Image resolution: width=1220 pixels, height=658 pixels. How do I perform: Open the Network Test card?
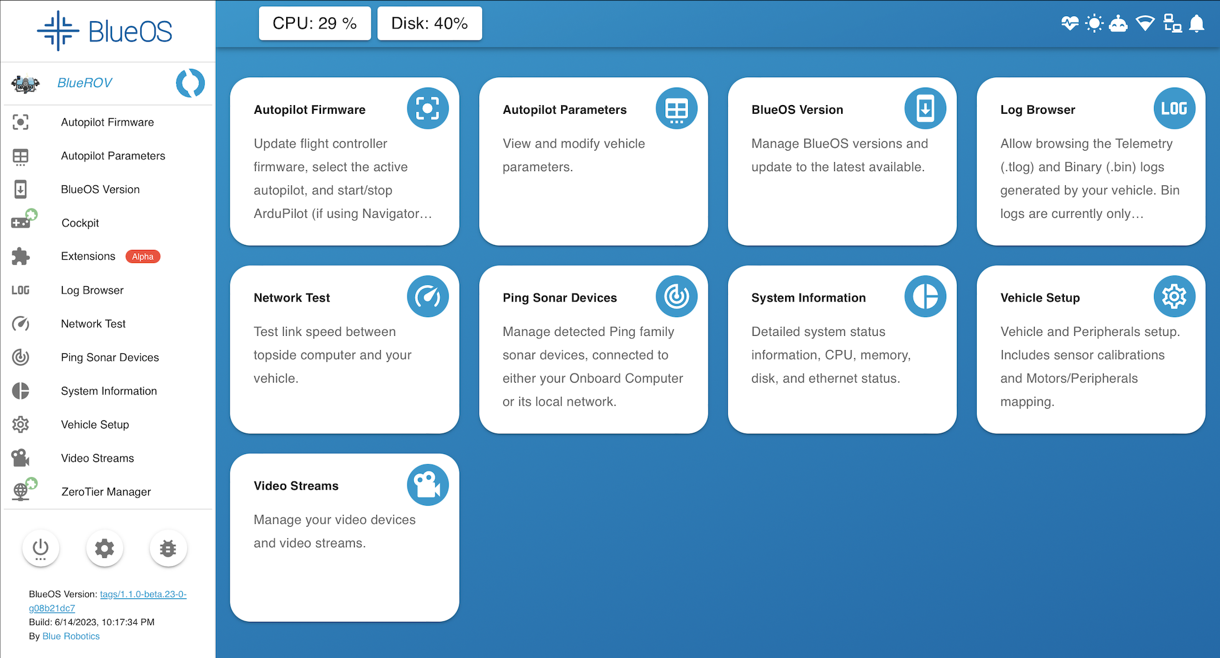(x=344, y=350)
